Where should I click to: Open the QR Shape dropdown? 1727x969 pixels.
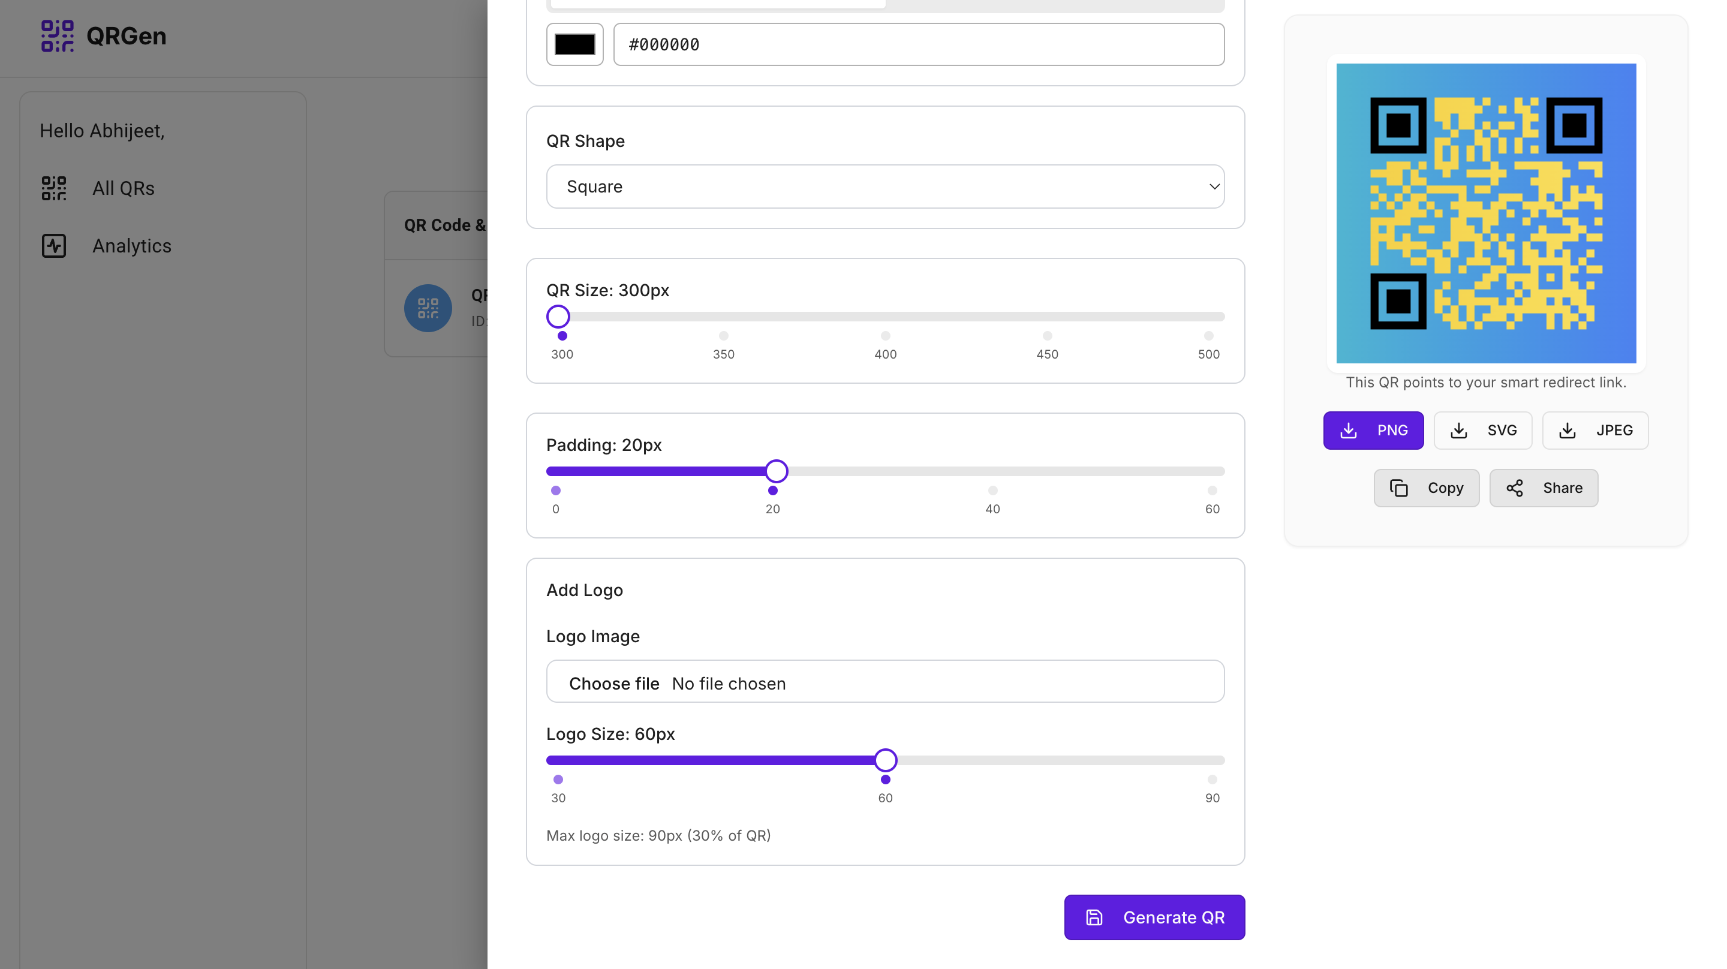click(x=884, y=186)
